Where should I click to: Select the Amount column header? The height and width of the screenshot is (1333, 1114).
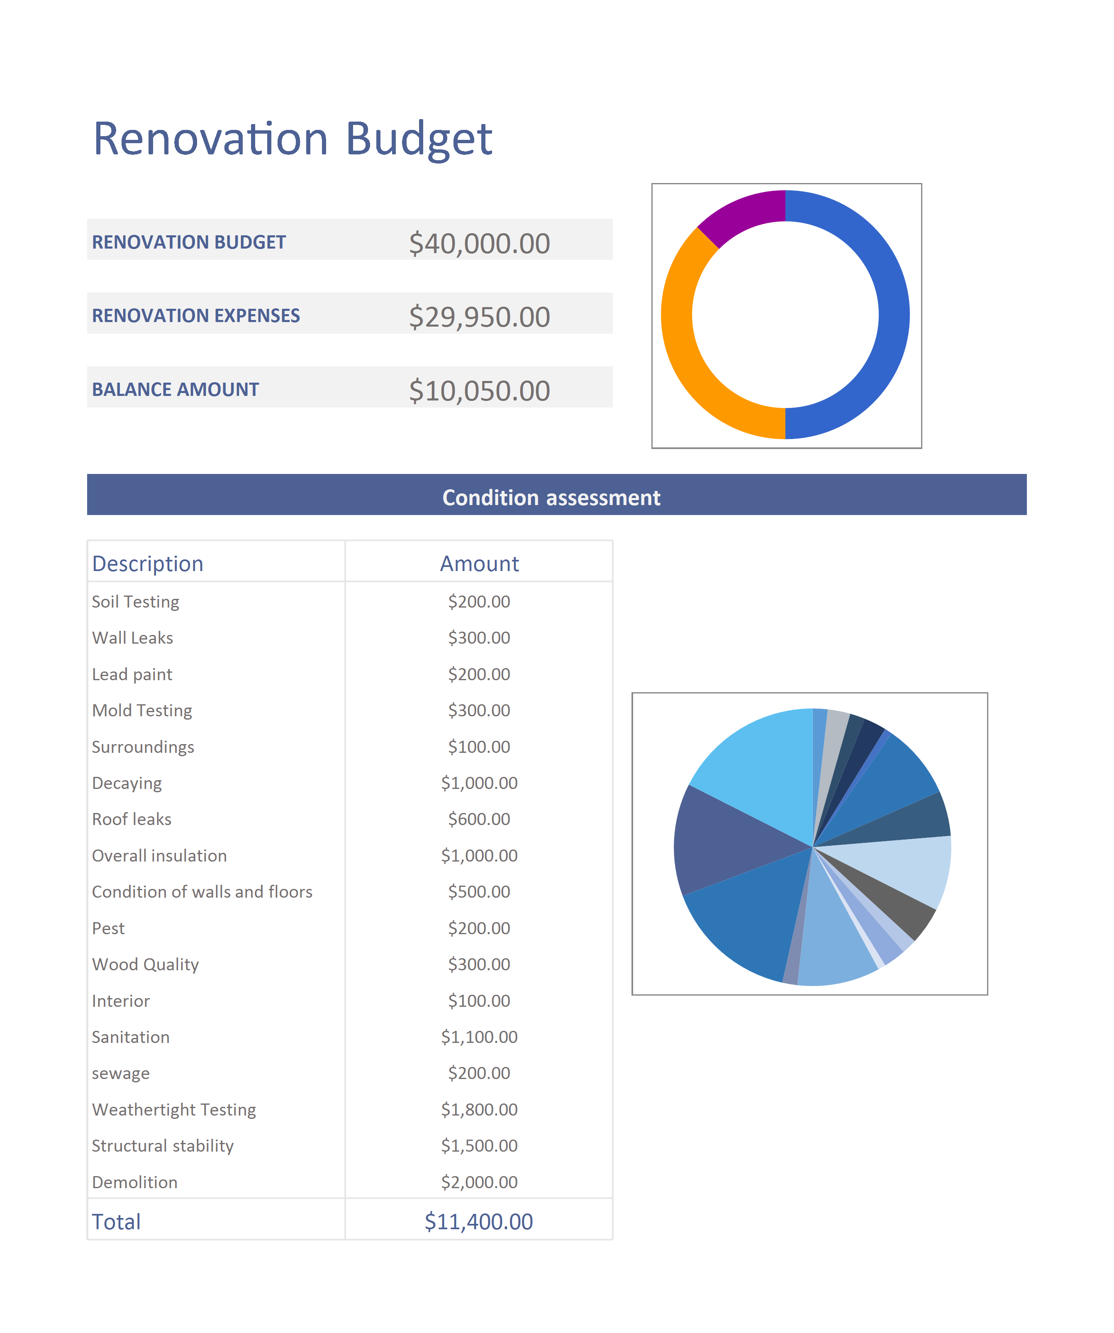(x=479, y=564)
